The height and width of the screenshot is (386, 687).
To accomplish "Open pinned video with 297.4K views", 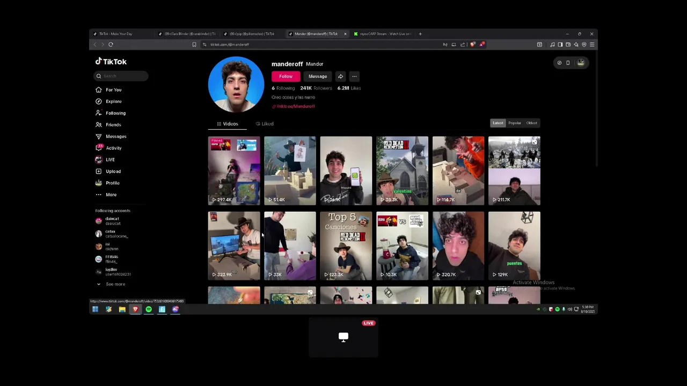I will [x=234, y=170].
